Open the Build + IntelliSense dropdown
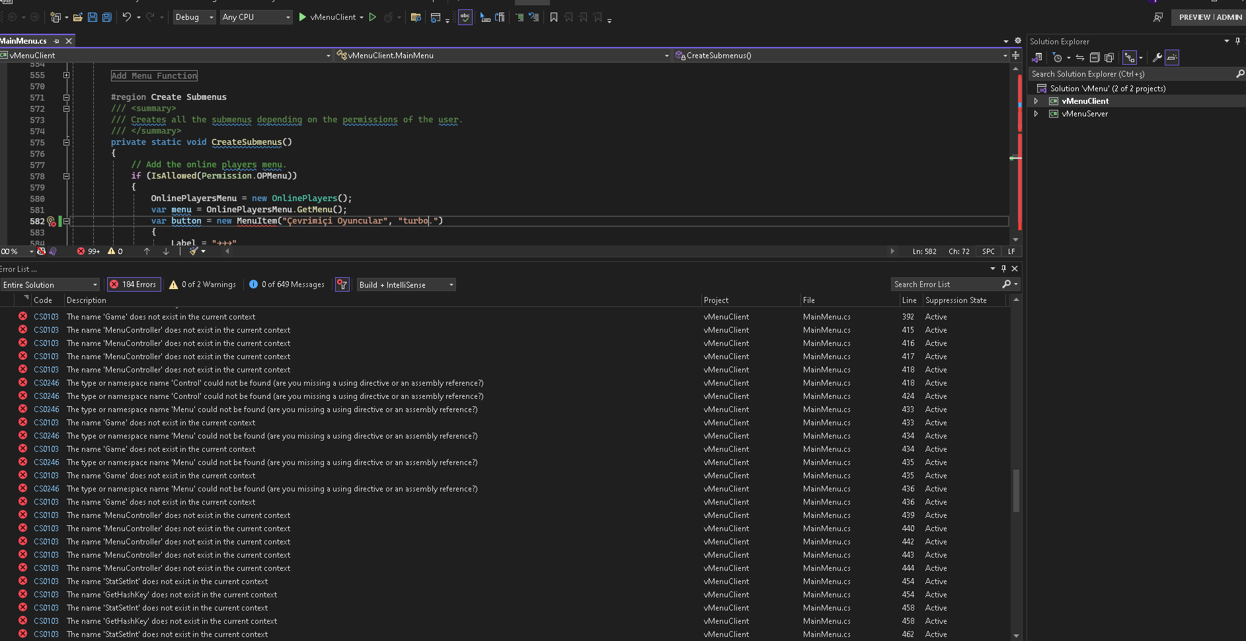Viewport: 1246px width, 641px height. 407,284
